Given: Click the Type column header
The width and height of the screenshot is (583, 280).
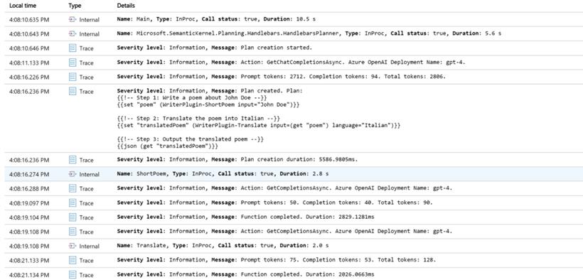Looking at the screenshot, I should coord(75,6).
